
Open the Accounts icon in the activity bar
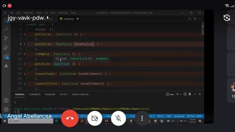[x=6, y=100]
